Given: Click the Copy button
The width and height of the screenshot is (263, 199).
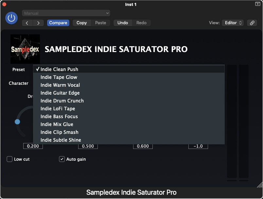Looking at the screenshot, I should pyautogui.click(x=81, y=23).
